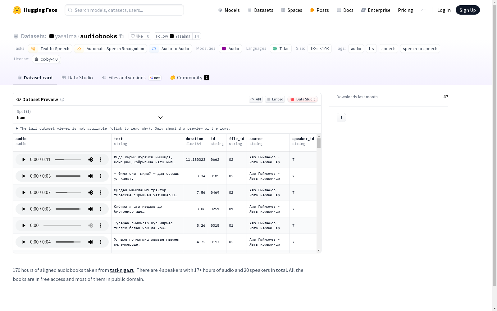The image size is (497, 311).
Task: Select the Text-to-Speech task tag
Action: point(50,49)
